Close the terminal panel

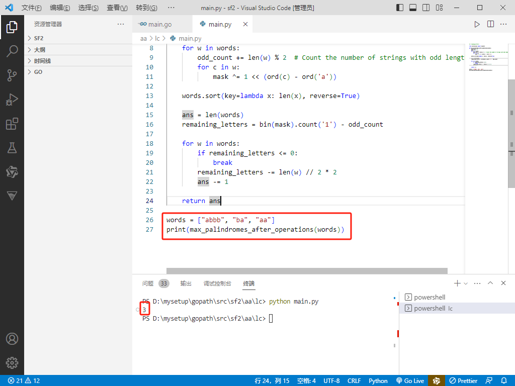[x=503, y=283]
